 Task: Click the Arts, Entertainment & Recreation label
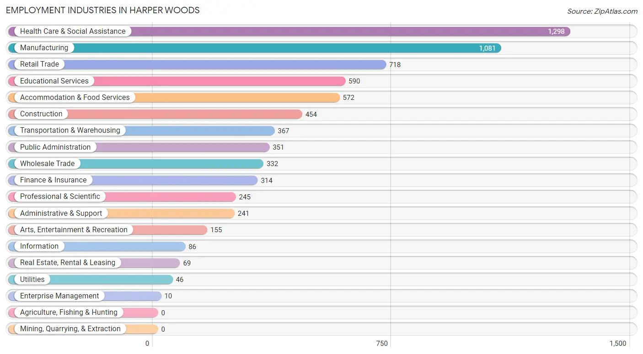(x=74, y=229)
